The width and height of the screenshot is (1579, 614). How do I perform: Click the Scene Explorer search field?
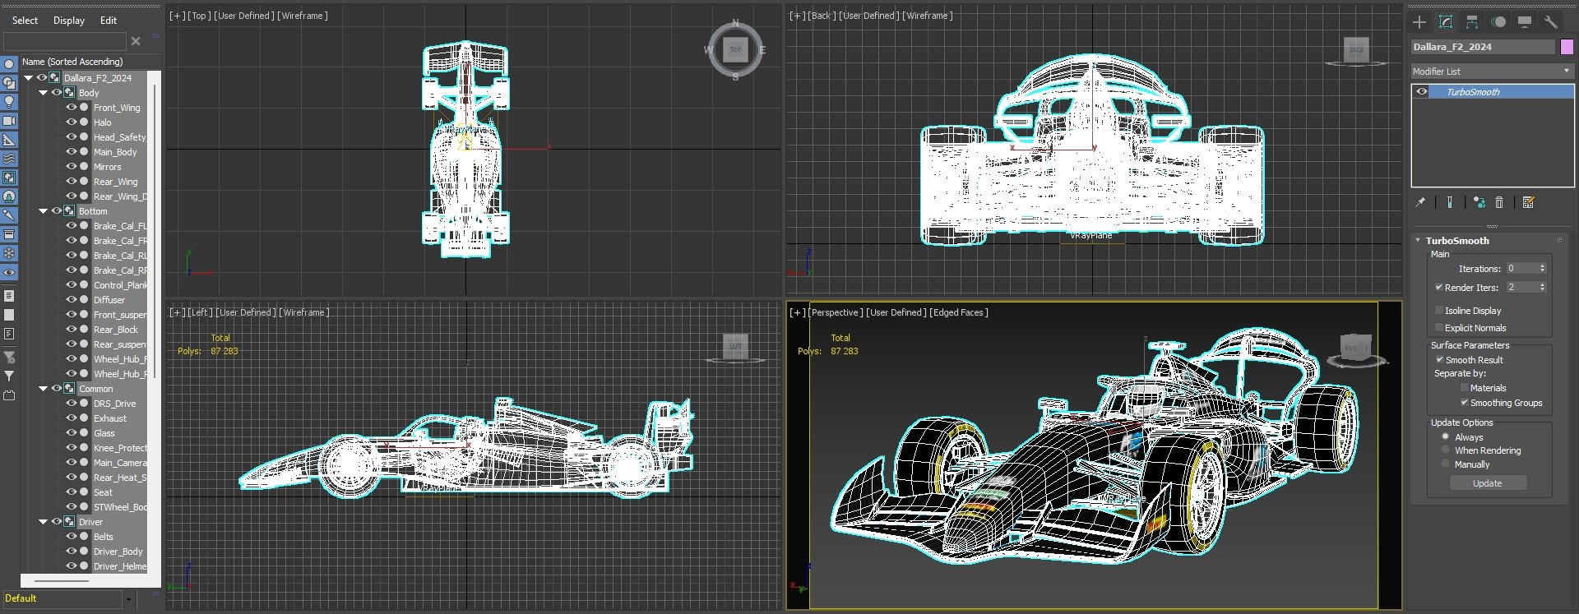(65, 41)
